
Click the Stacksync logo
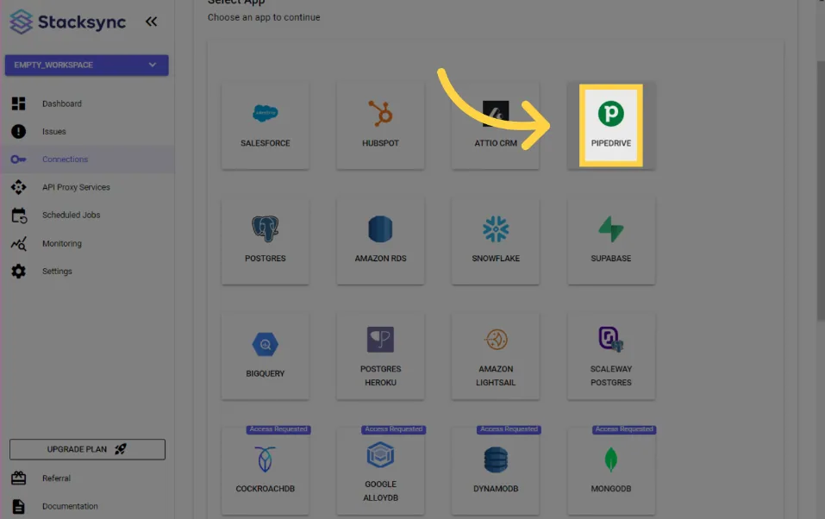67,22
